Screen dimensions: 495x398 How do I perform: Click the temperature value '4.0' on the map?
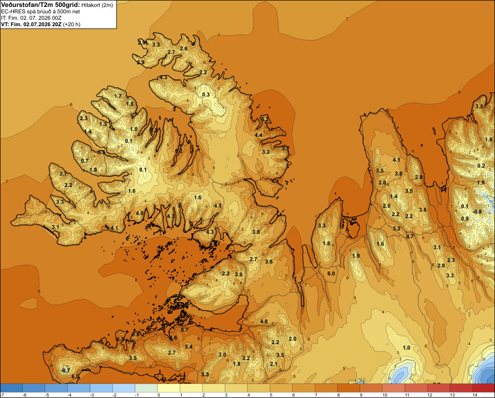(140, 213)
